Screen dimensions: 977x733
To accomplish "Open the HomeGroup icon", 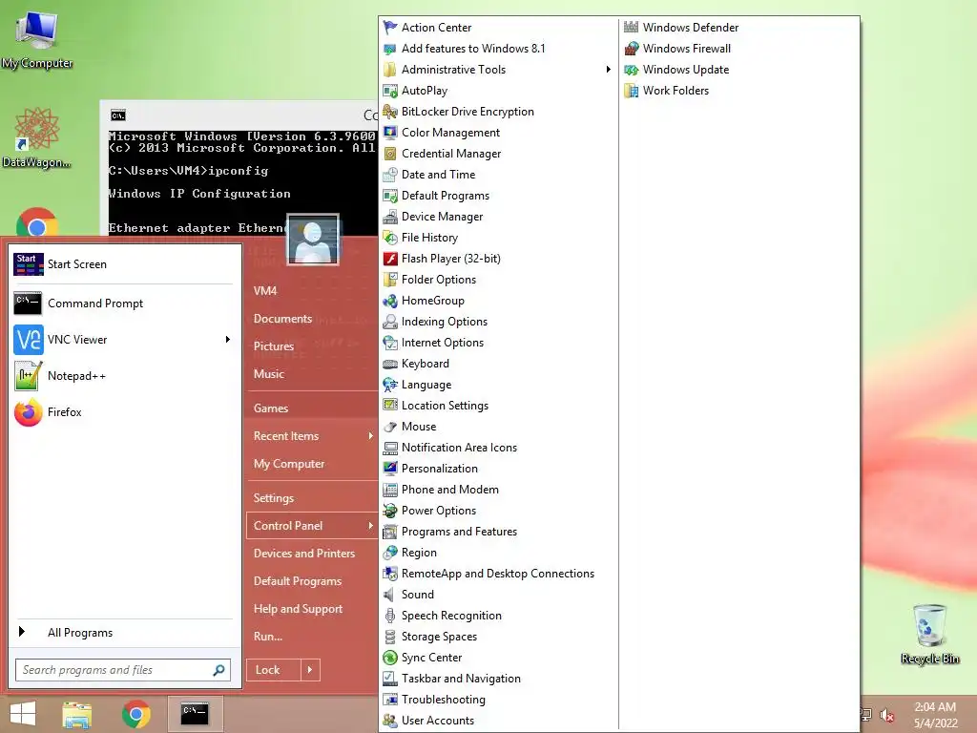I will [390, 301].
